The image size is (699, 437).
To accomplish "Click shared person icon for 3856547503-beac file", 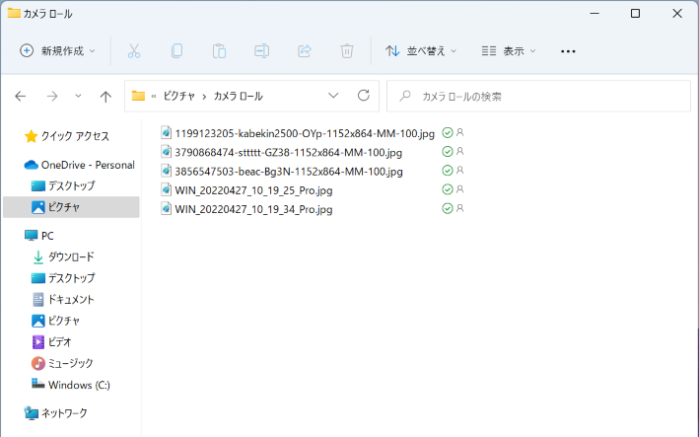I will 460,170.
